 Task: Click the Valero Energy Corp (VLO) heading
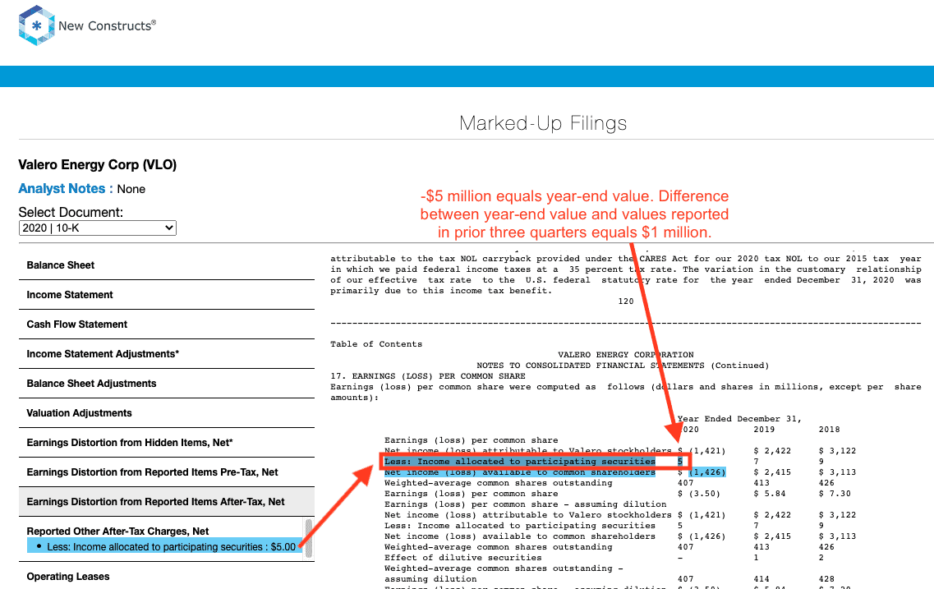click(x=97, y=165)
